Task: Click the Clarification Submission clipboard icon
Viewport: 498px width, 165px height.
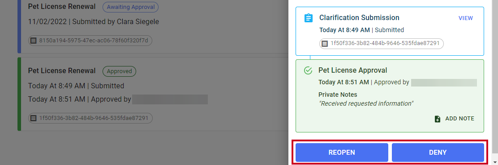Action: [308, 18]
